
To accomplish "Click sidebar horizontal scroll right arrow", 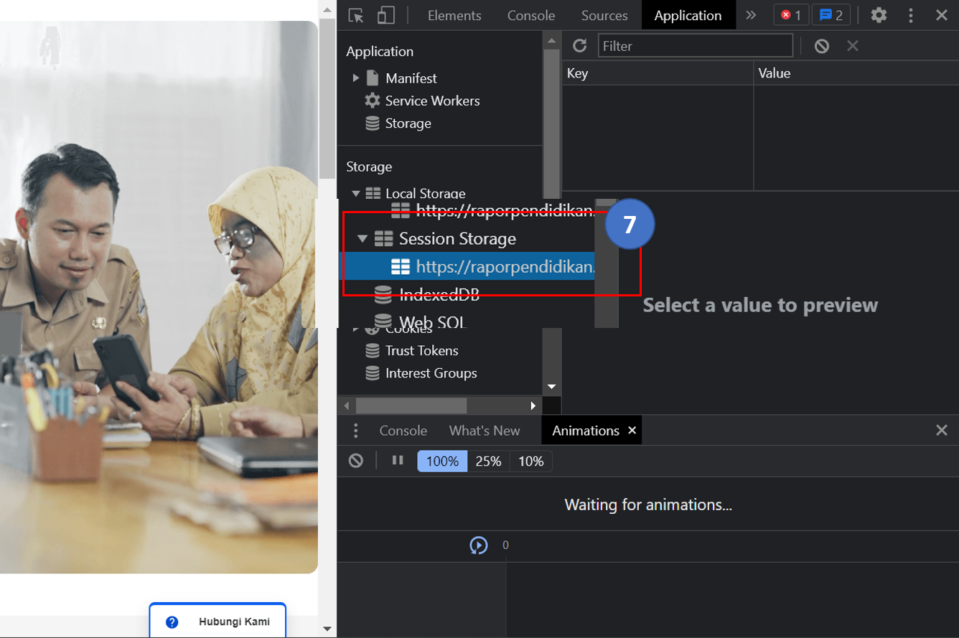I will 533,405.
